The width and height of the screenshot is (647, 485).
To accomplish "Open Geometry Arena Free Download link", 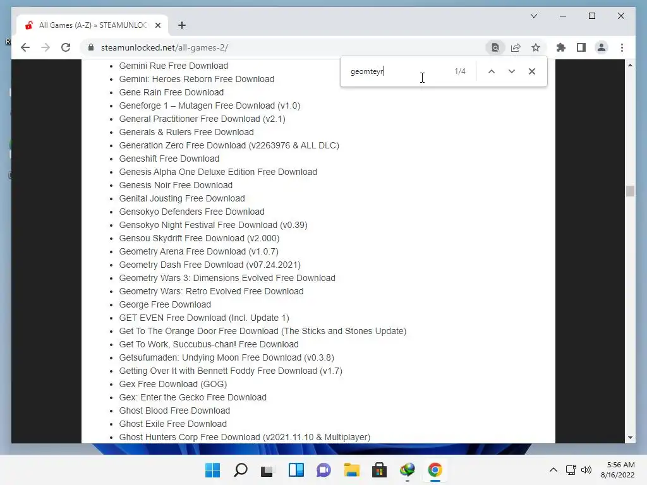I will pyautogui.click(x=198, y=251).
